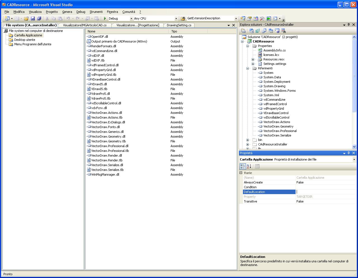
Task: Open the User Interface Editor icon
Action: tap(270, 31)
